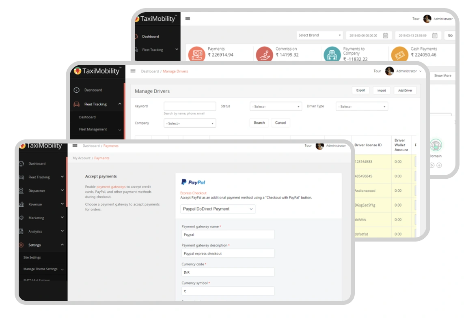Select Site Settings in the sidebar
This screenshot has height=321, width=466.
[x=32, y=257]
